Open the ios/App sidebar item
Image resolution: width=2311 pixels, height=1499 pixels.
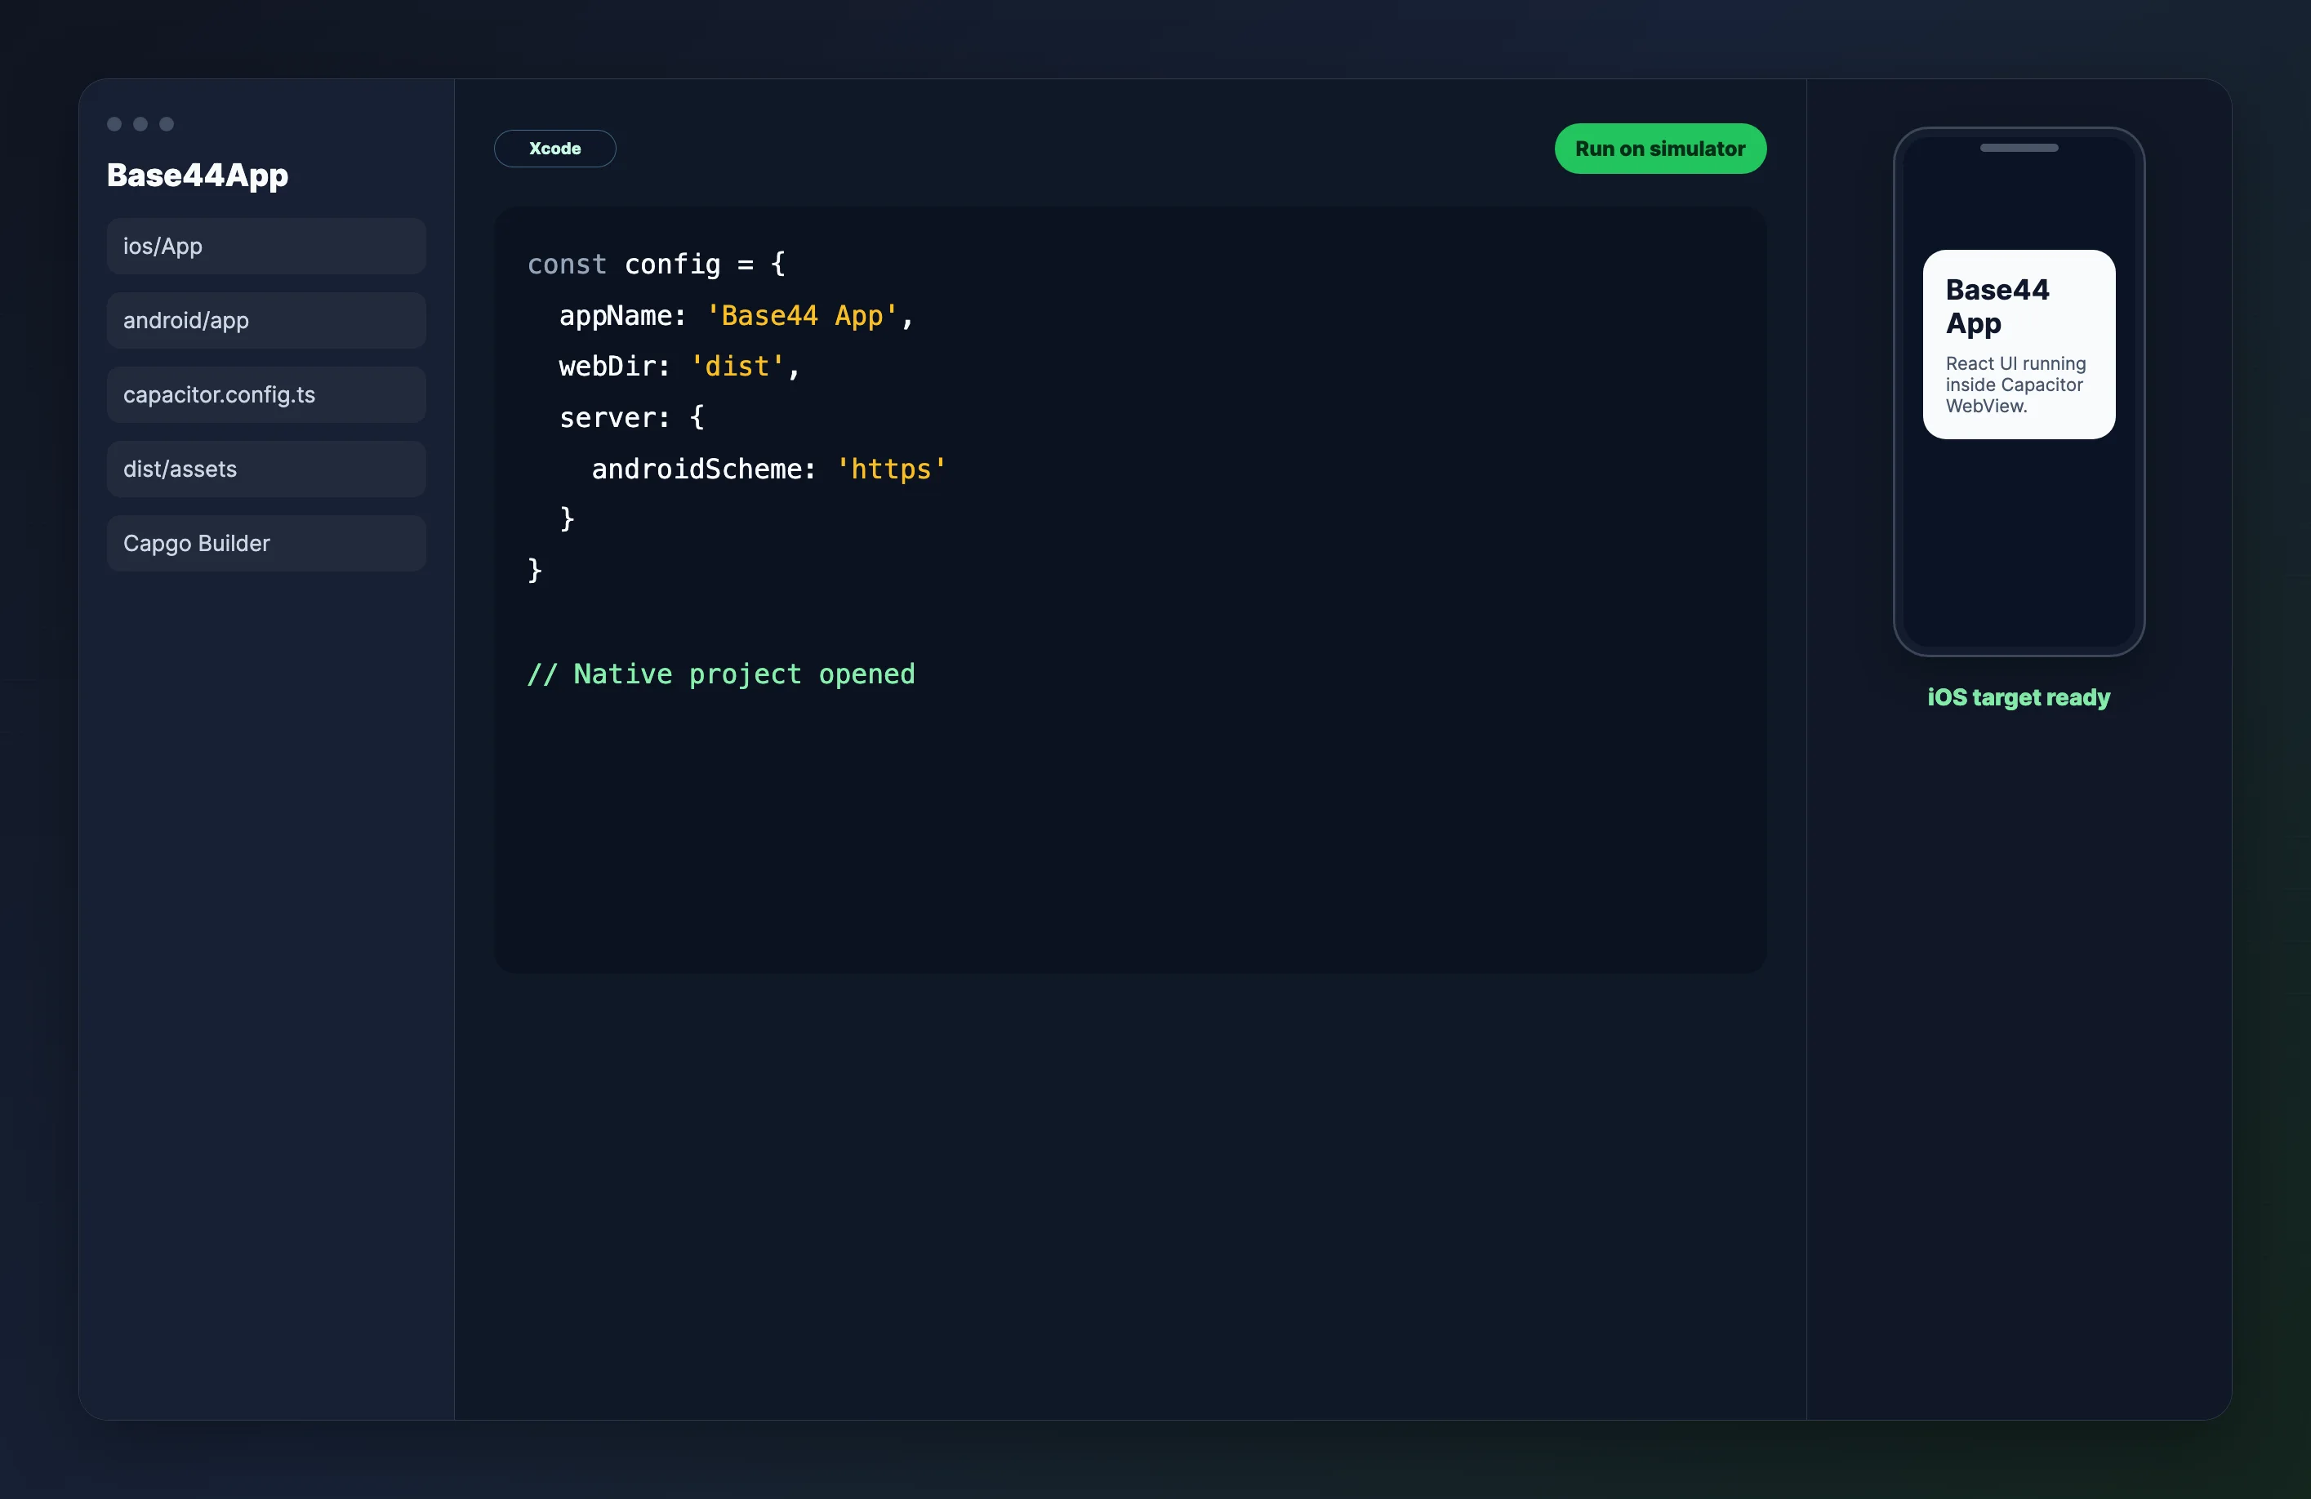[266, 247]
